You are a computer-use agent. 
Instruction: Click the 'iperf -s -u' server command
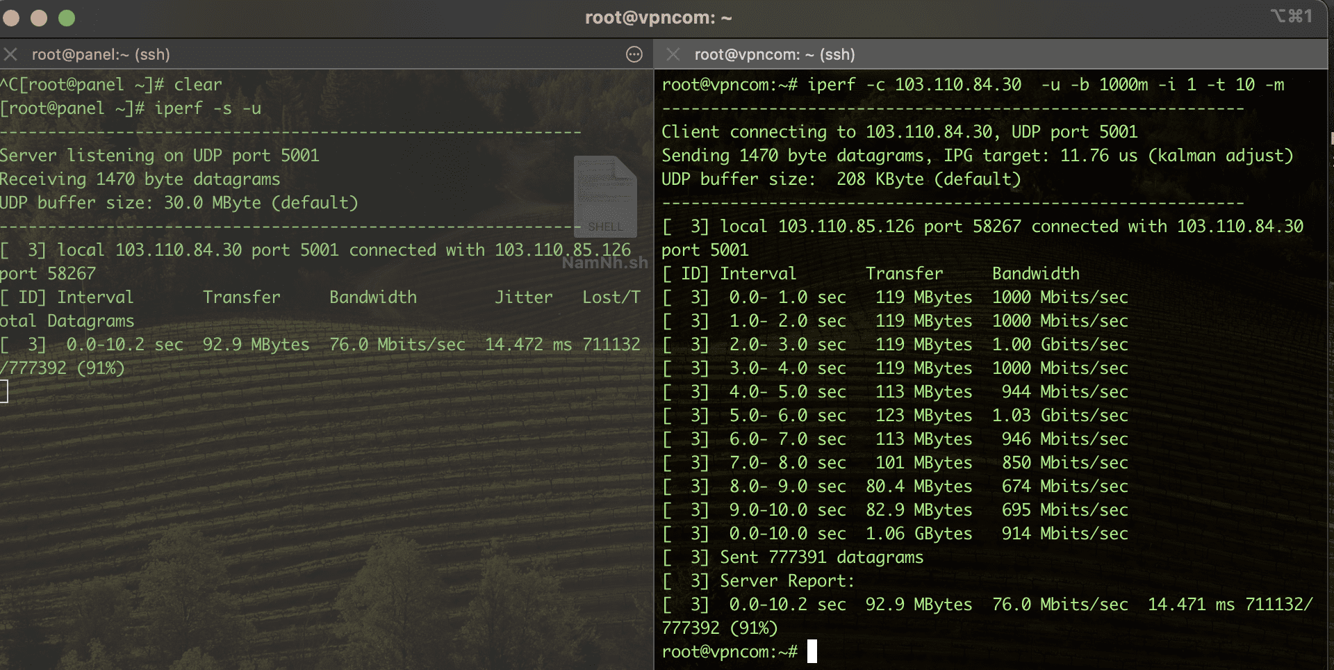pyautogui.click(x=207, y=108)
